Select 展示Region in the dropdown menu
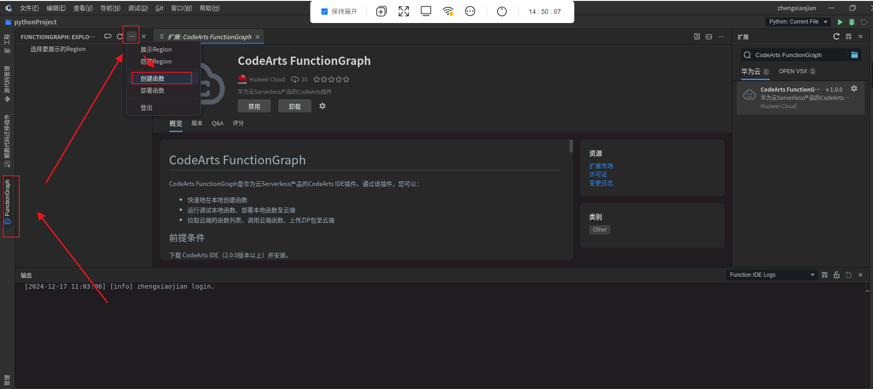 click(x=164, y=49)
